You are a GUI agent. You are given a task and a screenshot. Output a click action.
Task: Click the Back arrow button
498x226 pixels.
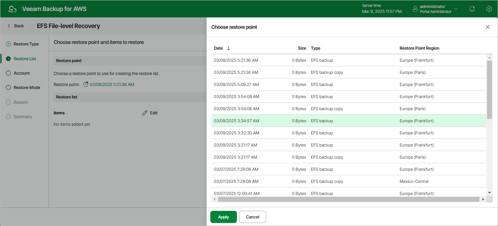click(16, 26)
